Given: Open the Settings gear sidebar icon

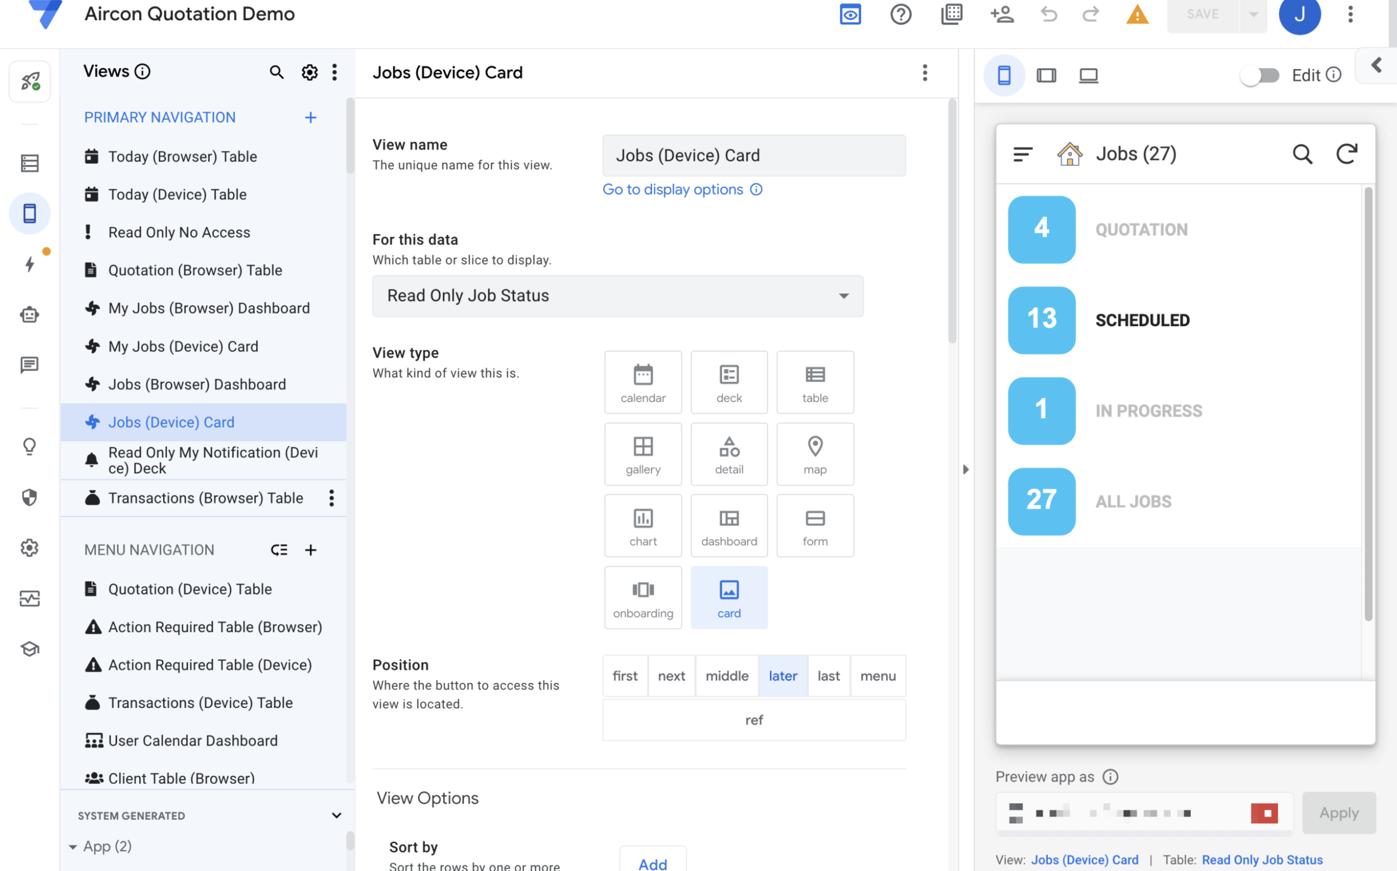Looking at the screenshot, I should pyautogui.click(x=30, y=547).
